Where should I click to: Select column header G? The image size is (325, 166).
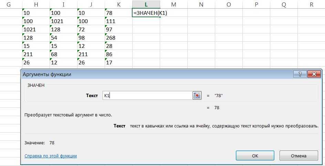[9, 4]
